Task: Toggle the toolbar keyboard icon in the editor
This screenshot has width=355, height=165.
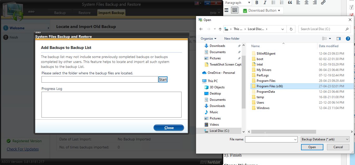Action: pyautogui.click(x=234, y=10)
